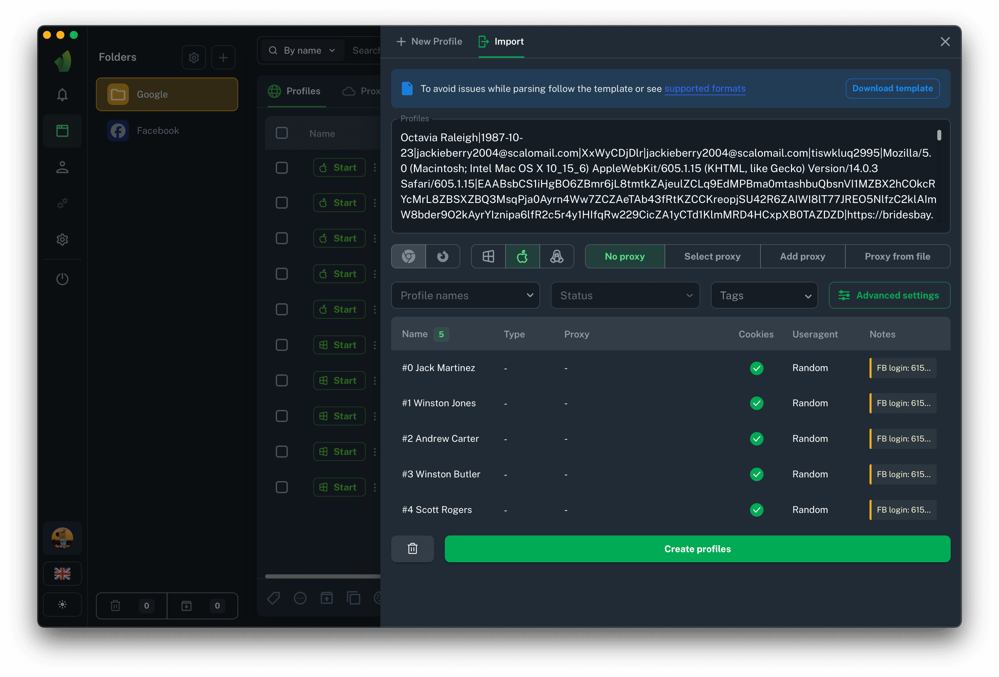The image size is (999, 677).
Task: Open the Tags dropdown
Action: tap(764, 295)
